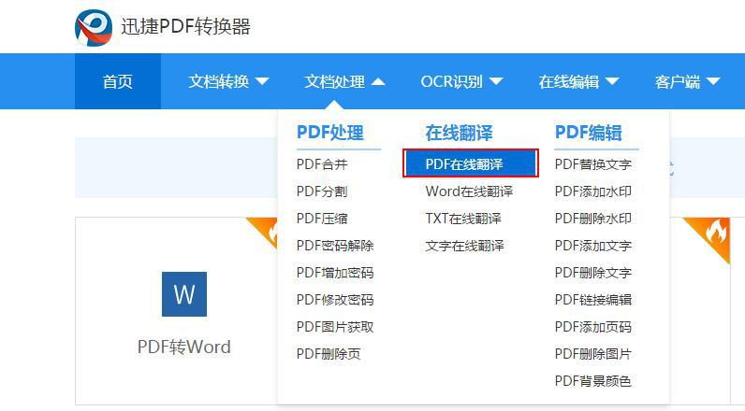
Task: Open 文字在线翻译 tool
Action: (x=464, y=246)
